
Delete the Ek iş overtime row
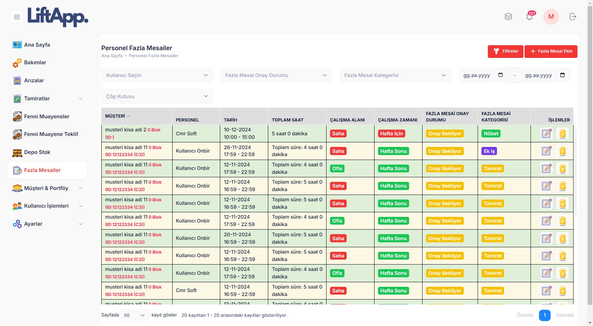[x=562, y=151]
